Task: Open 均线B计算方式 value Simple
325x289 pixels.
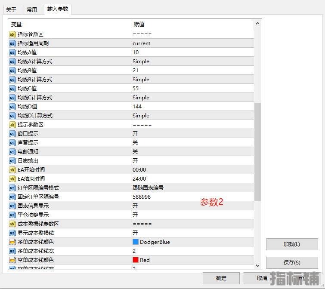Action: [x=192, y=79]
